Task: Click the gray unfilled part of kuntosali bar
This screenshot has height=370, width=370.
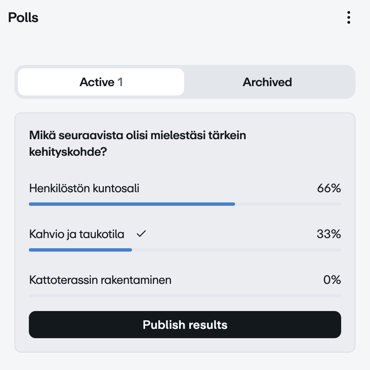Action: click(288, 204)
